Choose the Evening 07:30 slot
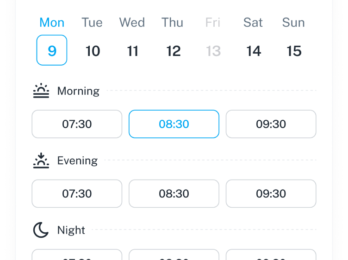 (x=77, y=193)
